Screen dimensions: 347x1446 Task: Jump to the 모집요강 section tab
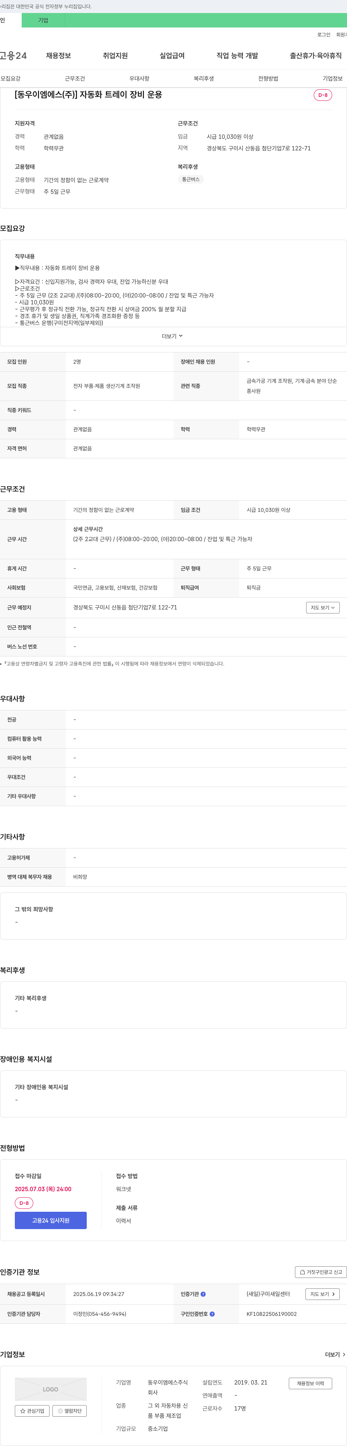[x=11, y=78]
